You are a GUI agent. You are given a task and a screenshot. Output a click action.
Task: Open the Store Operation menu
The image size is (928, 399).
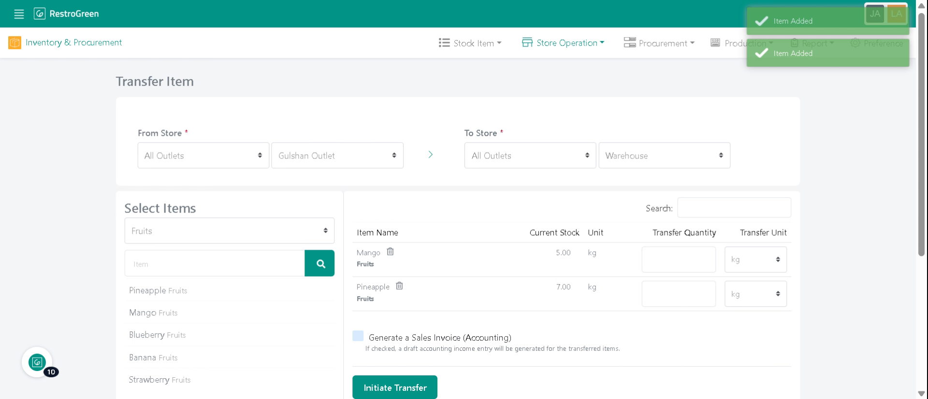point(563,43)
